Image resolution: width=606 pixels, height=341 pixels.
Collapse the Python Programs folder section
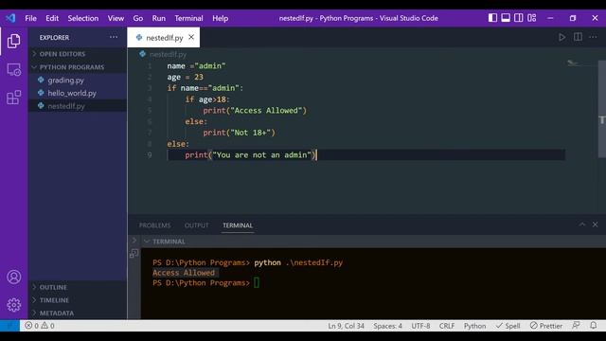(78, 67)
